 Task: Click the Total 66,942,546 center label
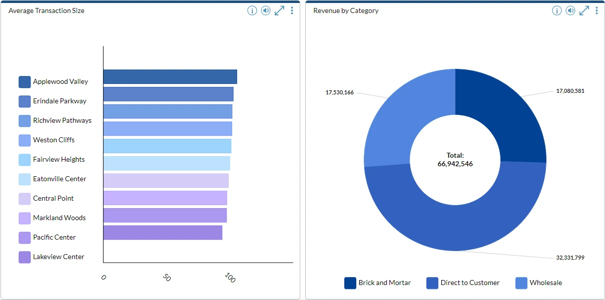[x=455, y=160]
